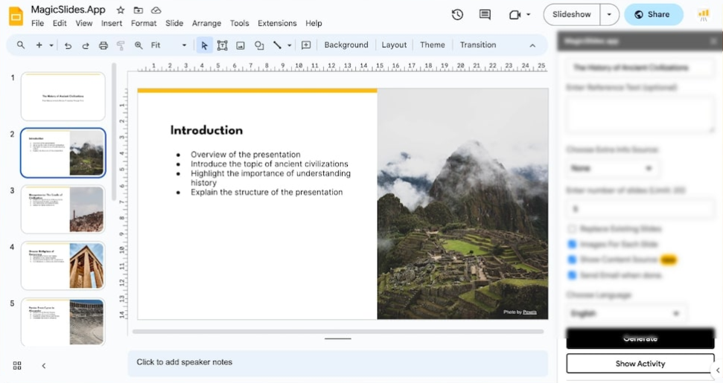The image size is (723, 383).
Task: Open MagicSlides add-on icon at top right
Action: [x=703, y=15]
